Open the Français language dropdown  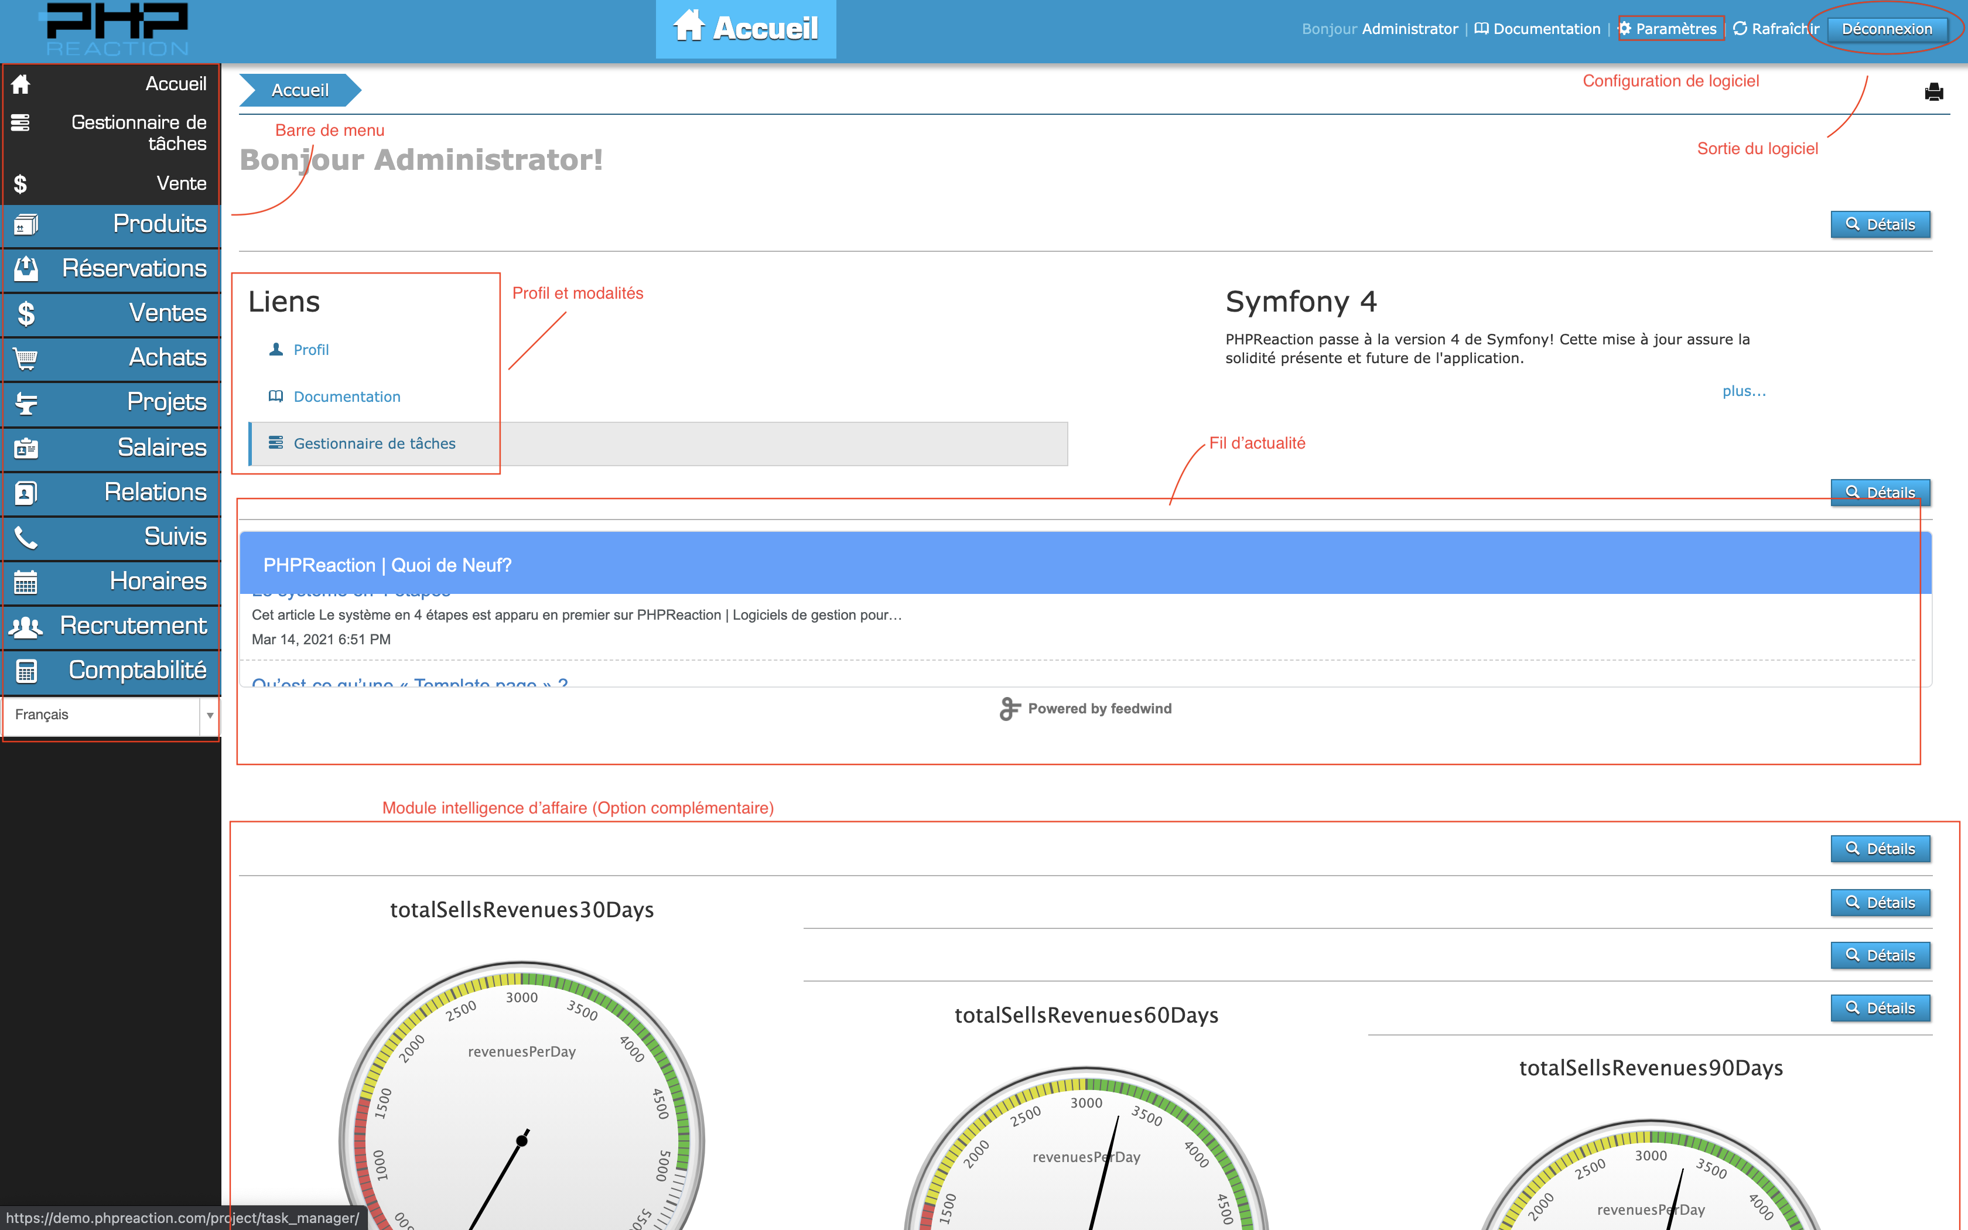(x=102, y=715)
